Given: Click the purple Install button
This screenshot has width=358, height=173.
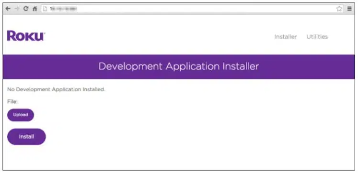Looking at the screenshot, I should (x=26, y=137).
